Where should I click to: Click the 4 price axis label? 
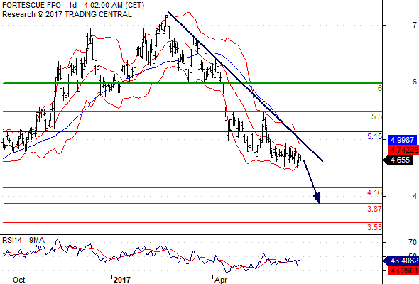coord(415,196)
